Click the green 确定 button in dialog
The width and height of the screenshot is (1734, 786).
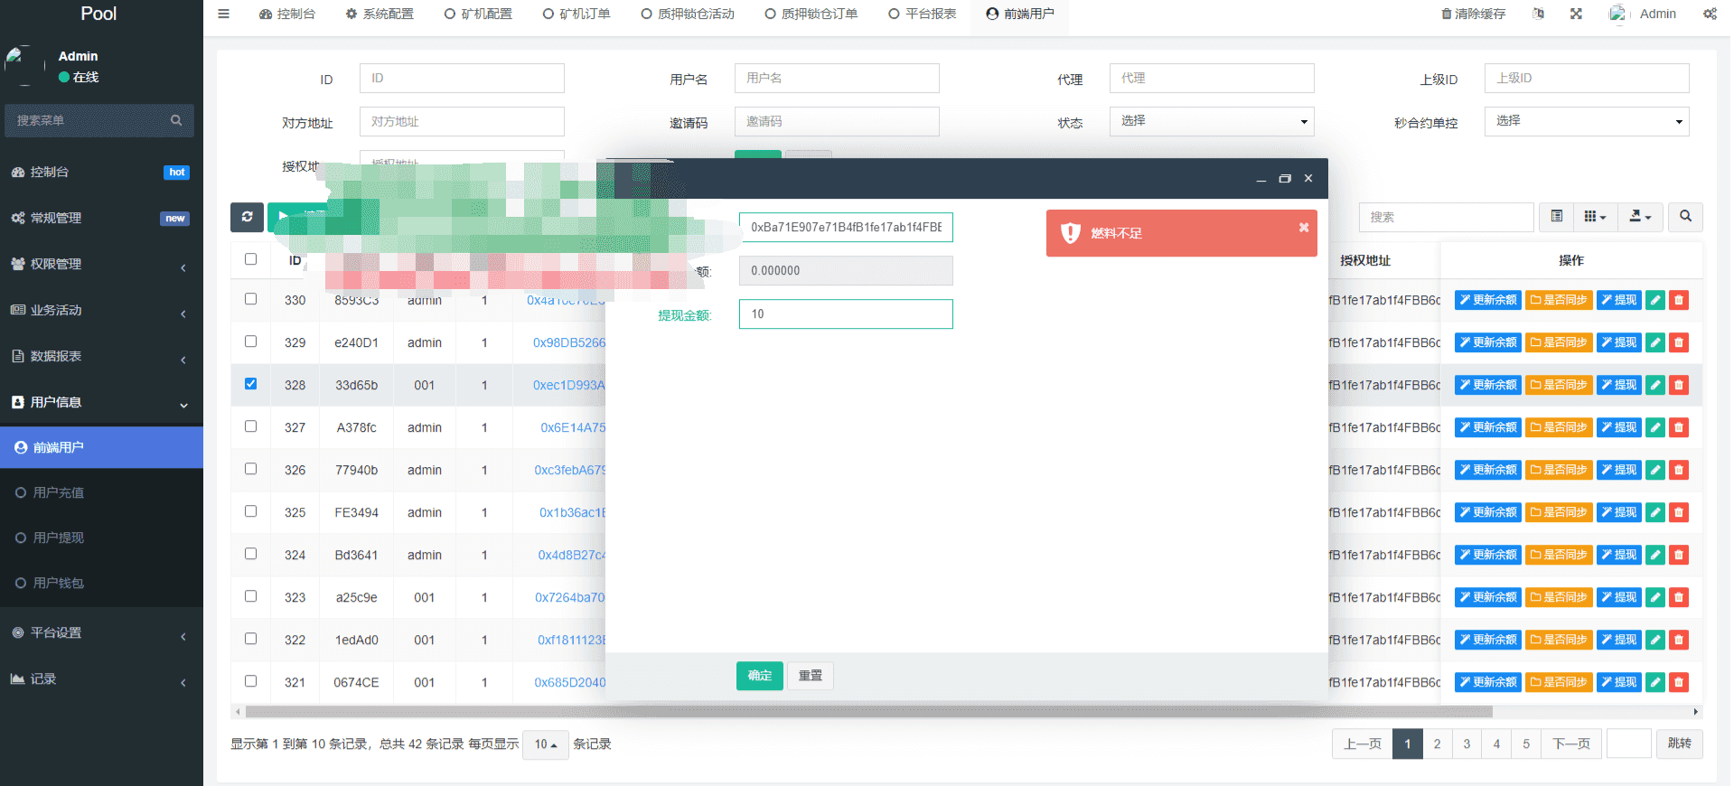[759, 676]
